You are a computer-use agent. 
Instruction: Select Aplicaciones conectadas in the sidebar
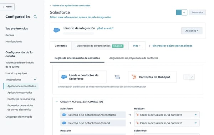point(21,86)
